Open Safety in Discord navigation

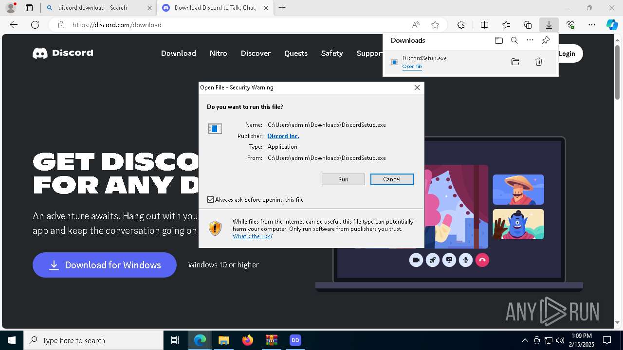[332, 53]
